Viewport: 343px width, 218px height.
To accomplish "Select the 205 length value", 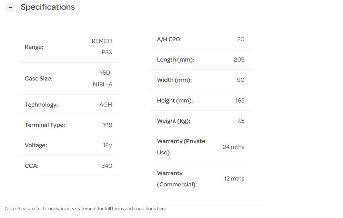I will [239, 59].
